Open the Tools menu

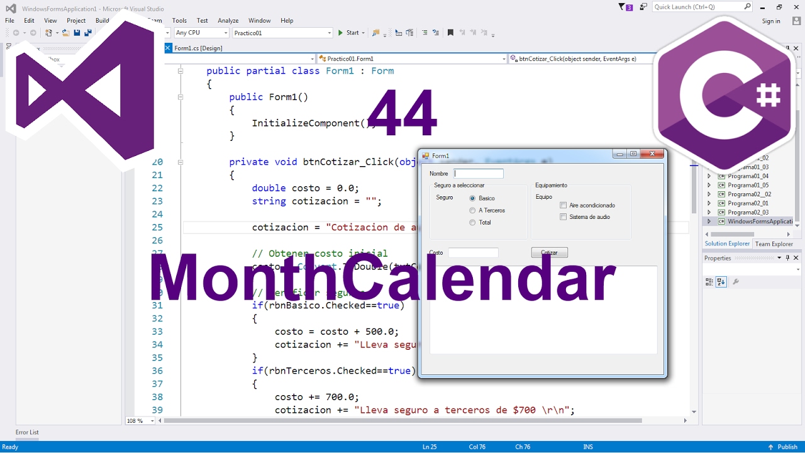pos(179,21)
